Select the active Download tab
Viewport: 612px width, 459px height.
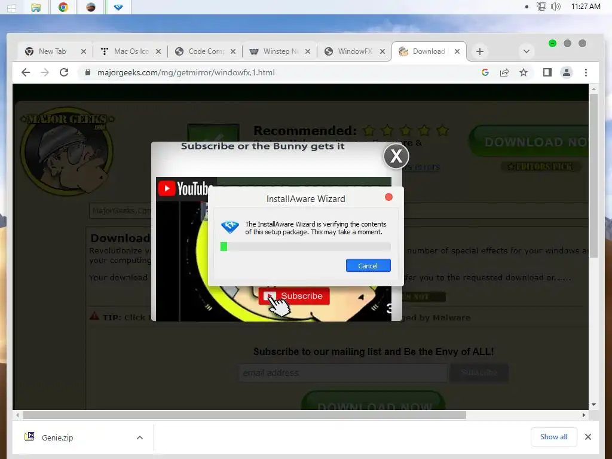tap(429, 51)
